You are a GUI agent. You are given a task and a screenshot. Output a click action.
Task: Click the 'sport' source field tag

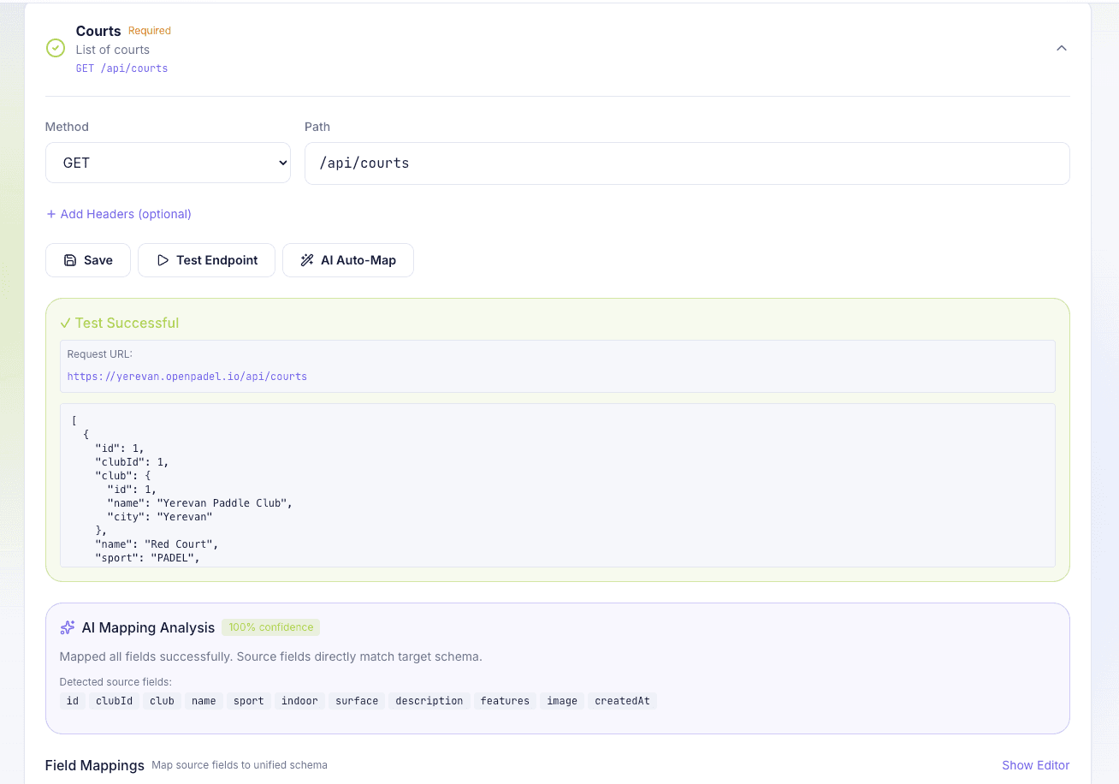pyautogui.click(x=249, y=701)
